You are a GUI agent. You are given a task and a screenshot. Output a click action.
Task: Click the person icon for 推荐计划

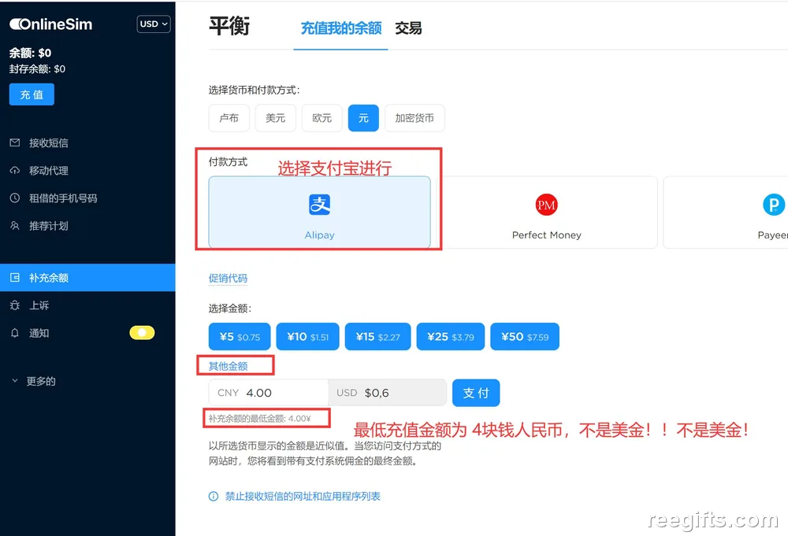click(15, 225)
